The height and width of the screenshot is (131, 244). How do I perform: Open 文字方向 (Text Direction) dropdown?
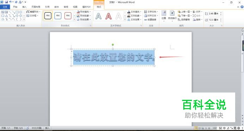[151, 12]
